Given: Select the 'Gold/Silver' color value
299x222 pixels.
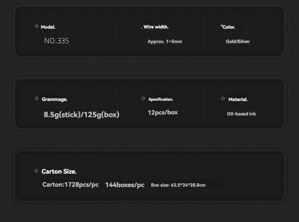Looking at the screenshot, I should tap(238, 41).
